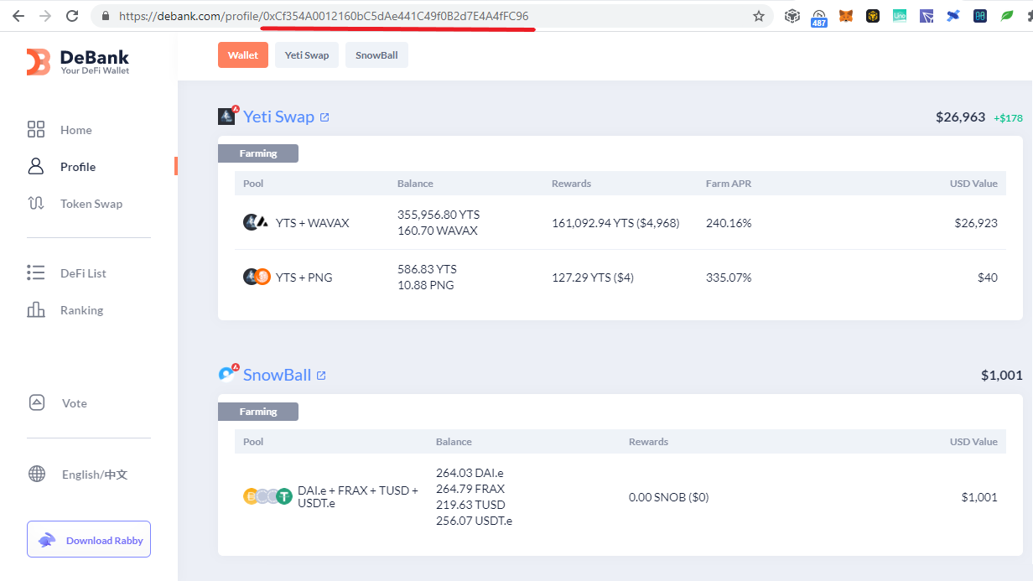Click the Home grid icon
Viewport: 1033px width, 581px height.
[x=36, y=129]
